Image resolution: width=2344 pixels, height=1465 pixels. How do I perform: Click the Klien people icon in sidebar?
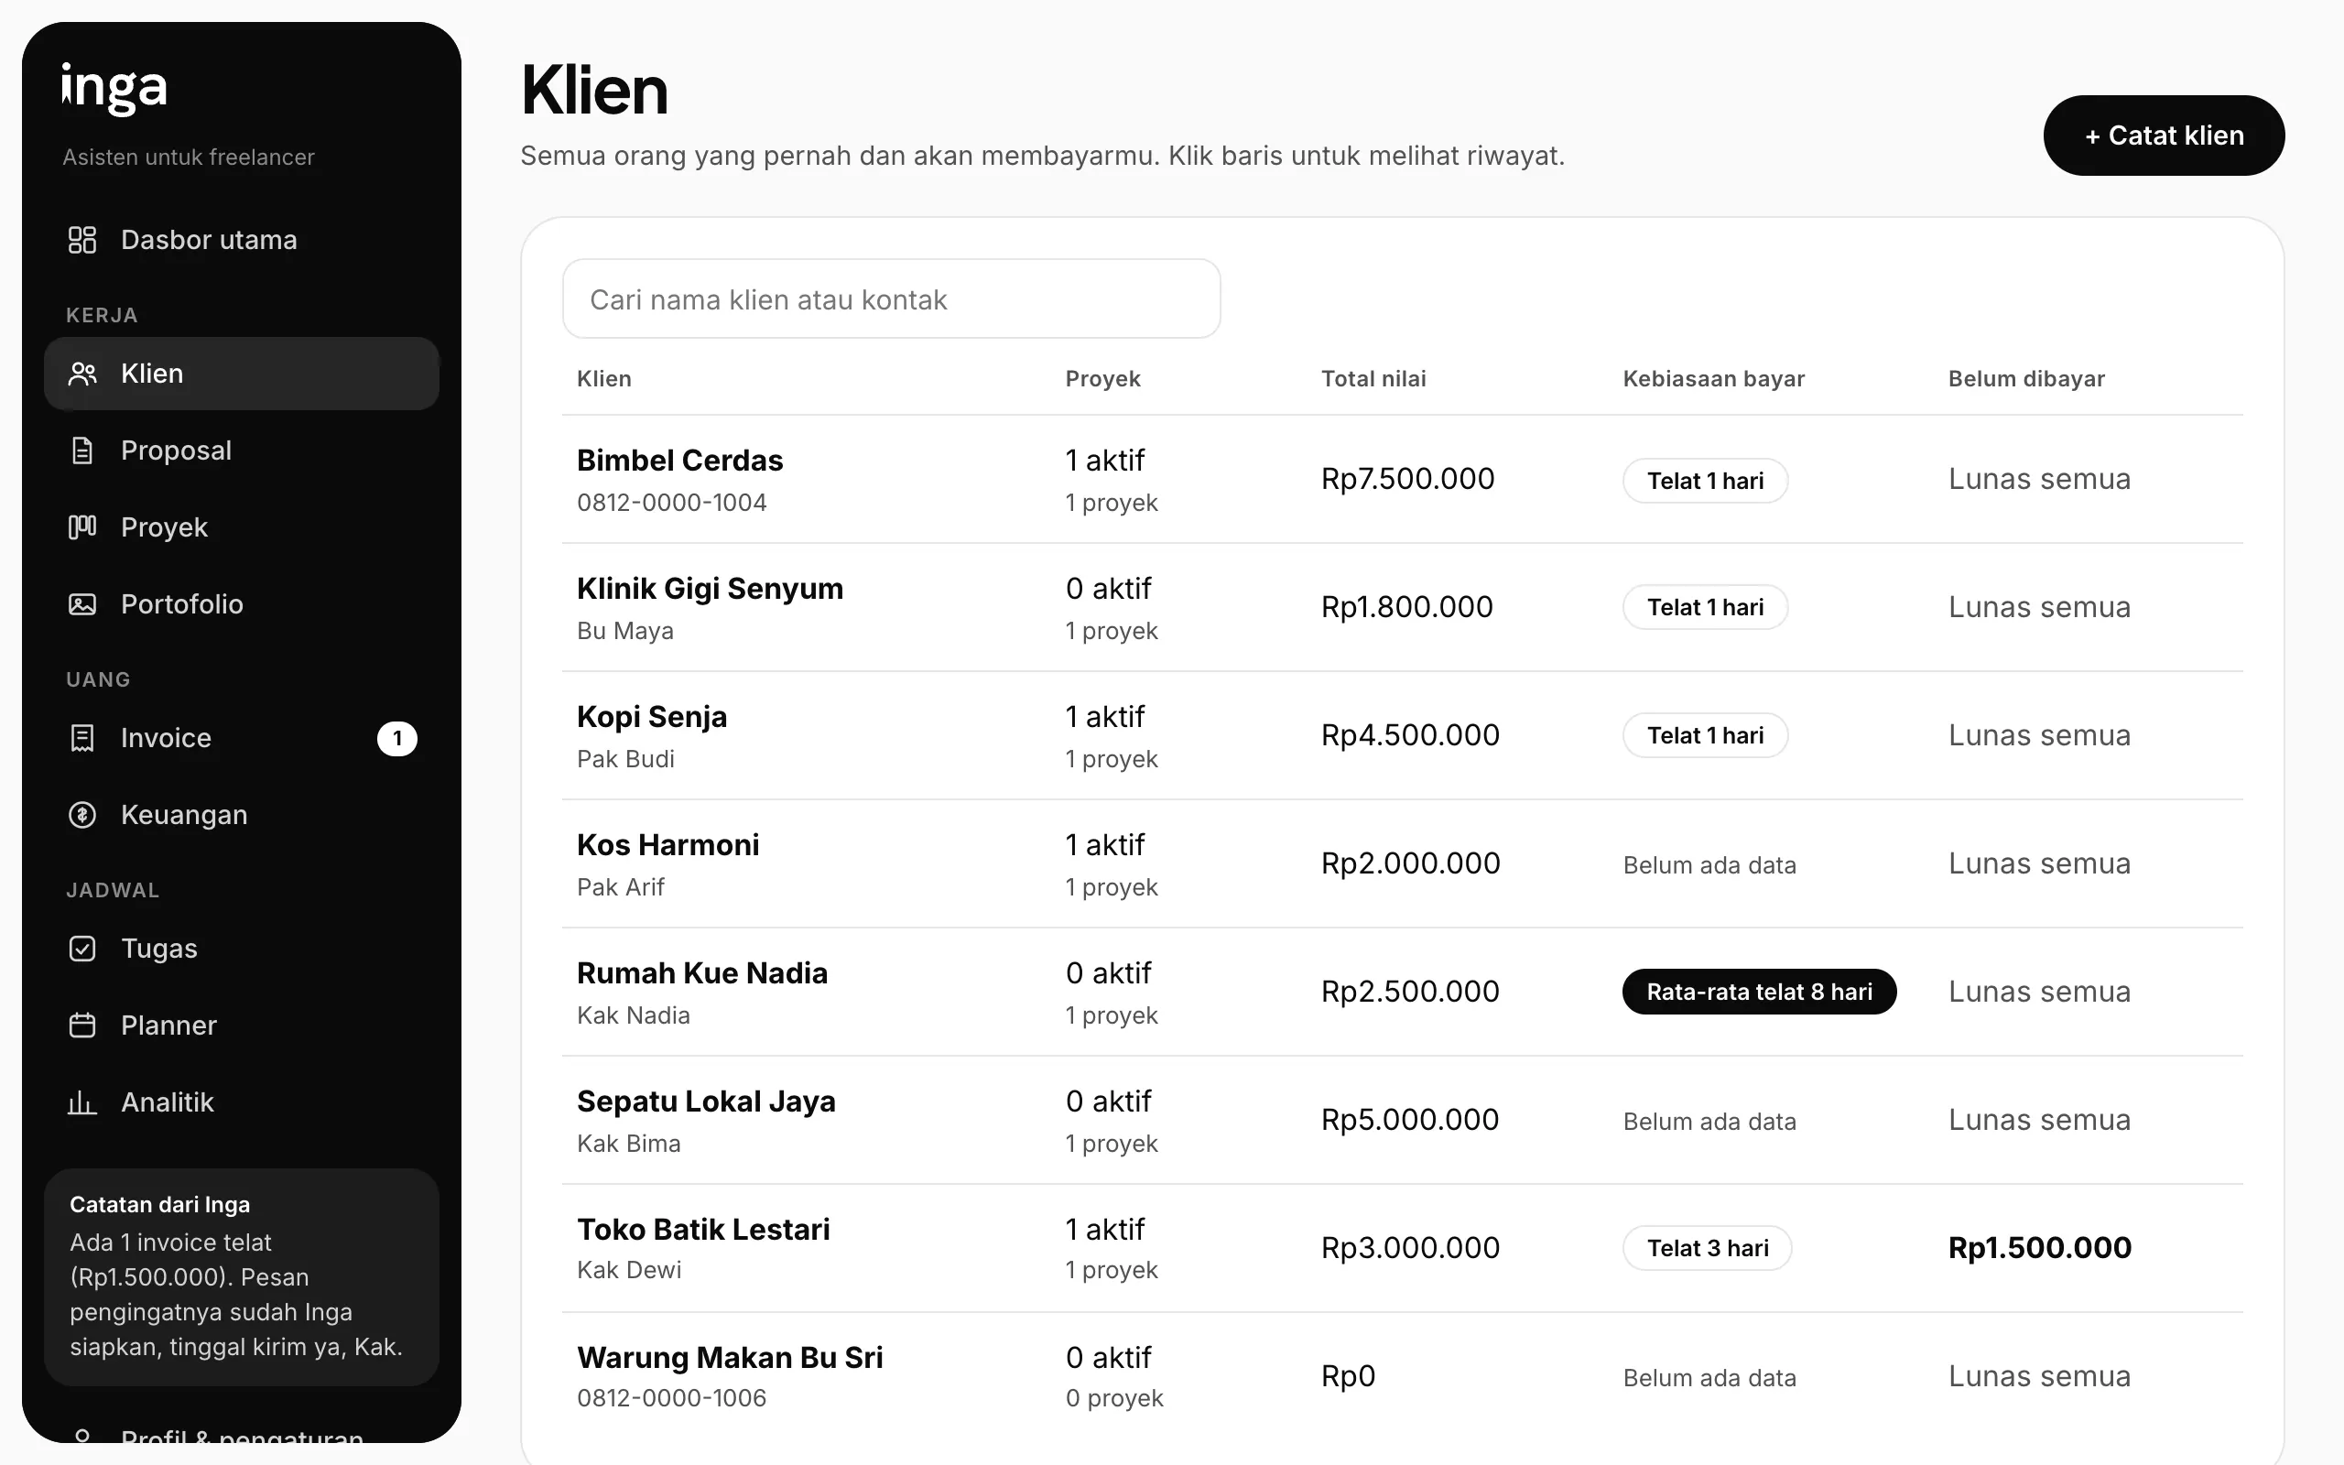click(82, 373)
